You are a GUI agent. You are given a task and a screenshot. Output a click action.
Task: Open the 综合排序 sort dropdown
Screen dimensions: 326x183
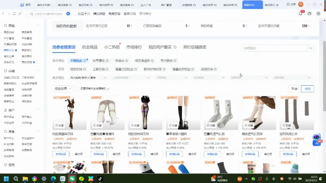pyautogui.click(x=63, y=89)
